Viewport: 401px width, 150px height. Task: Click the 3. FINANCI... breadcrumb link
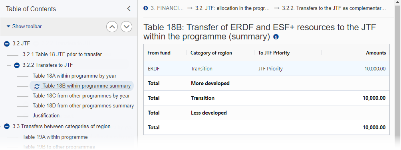click(x=167, y=8)
